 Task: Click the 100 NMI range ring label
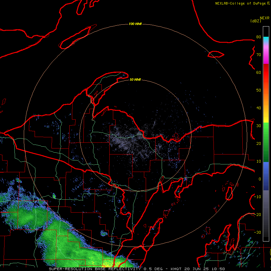click(x=135, y=24)
